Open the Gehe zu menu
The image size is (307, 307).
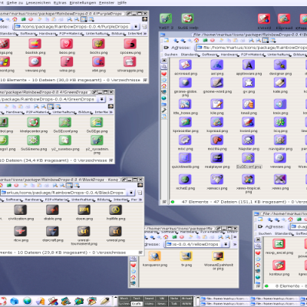tap(15, 2)
